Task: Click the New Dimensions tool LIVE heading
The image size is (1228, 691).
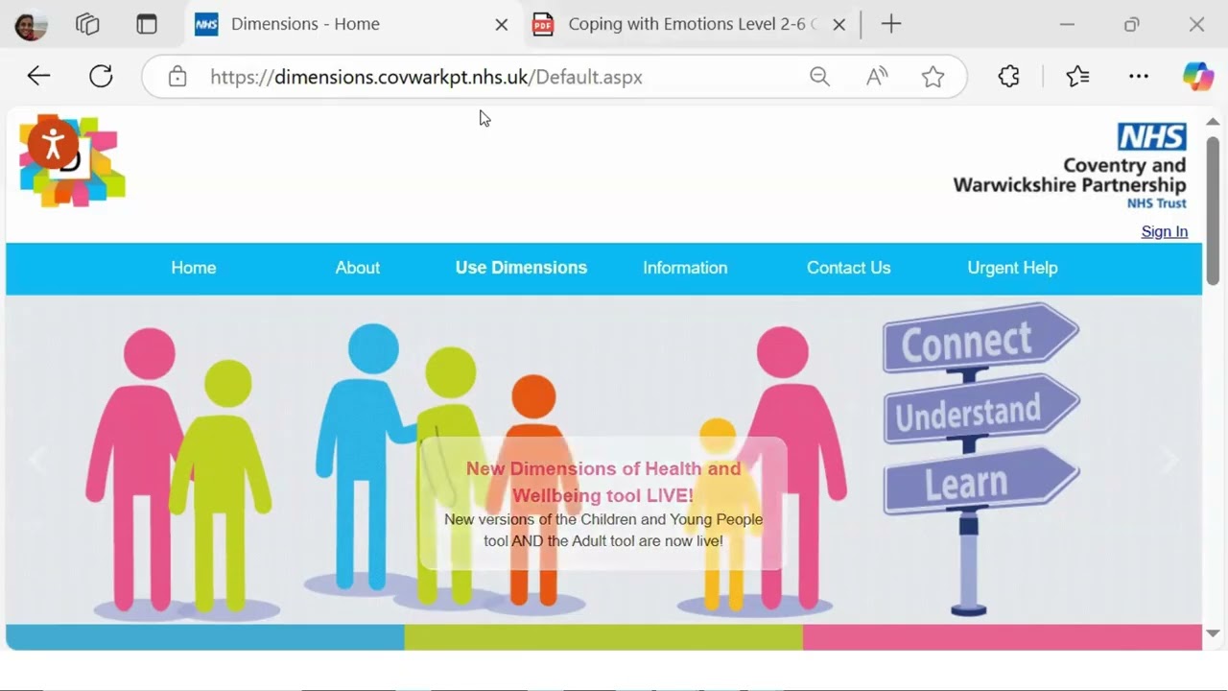Action: [x=603, y=482]
